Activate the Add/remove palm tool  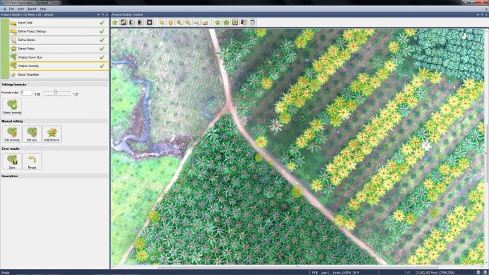coord(52,134)
